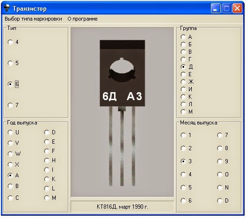
Task: Set release year code D in Год выпуска
Action: coord(47,132)
